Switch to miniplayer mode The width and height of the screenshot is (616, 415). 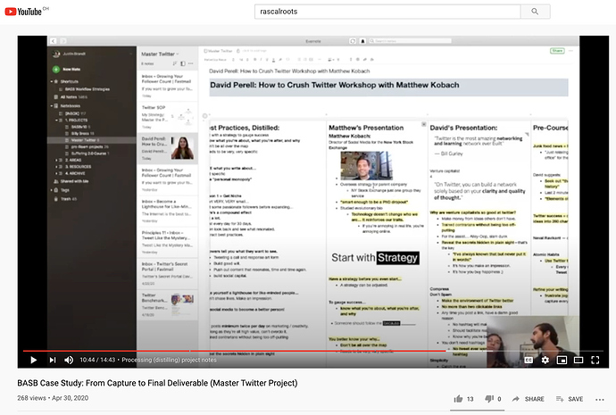pos(562,360)
